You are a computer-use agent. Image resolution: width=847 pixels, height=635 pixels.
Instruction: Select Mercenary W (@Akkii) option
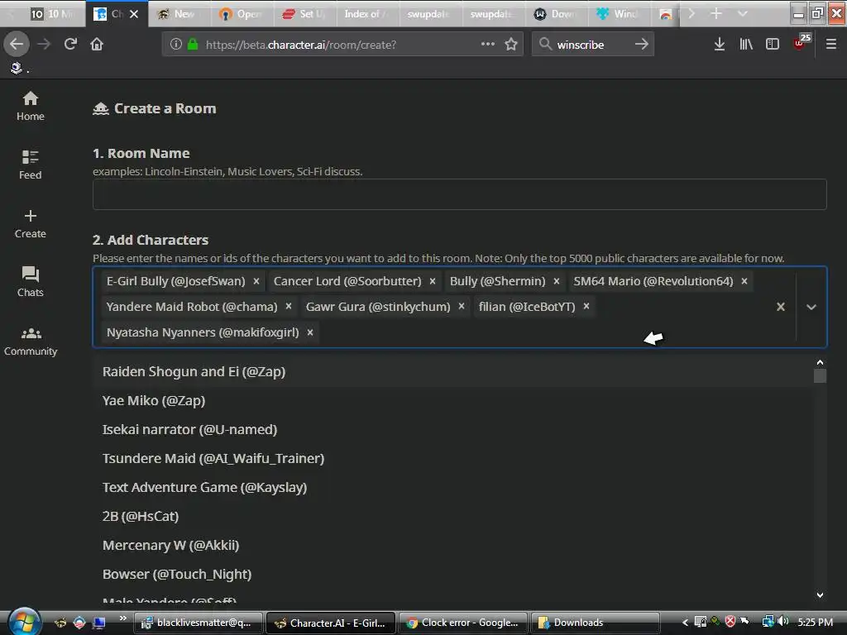coord(452,546)
